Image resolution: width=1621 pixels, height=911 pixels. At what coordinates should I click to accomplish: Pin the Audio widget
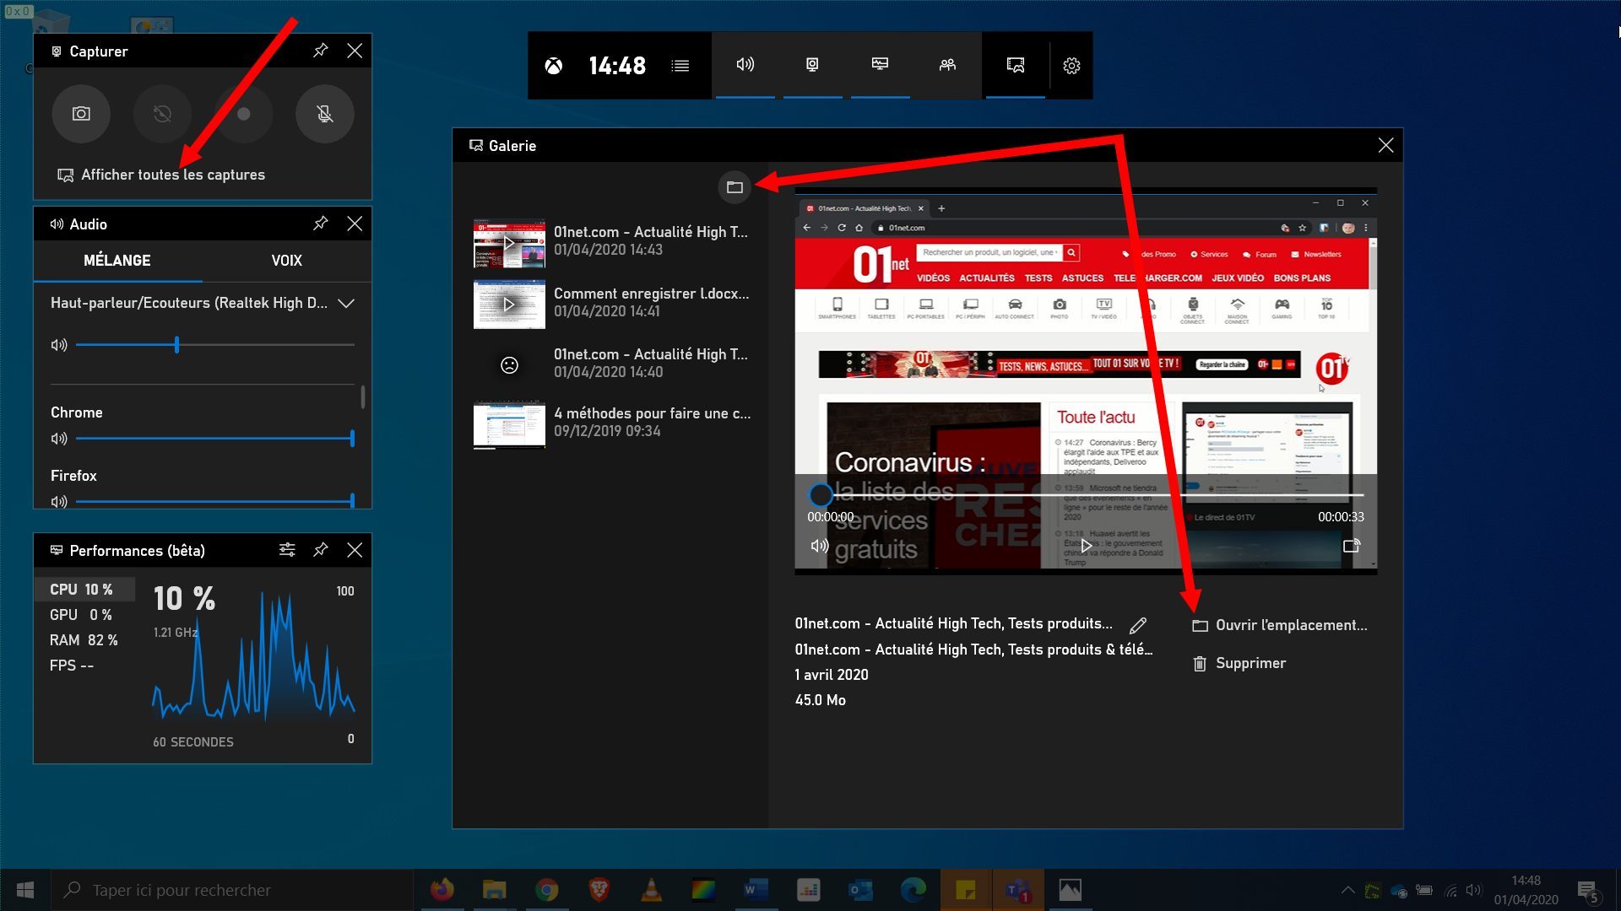pyautogui.click(x=320, y=224)
